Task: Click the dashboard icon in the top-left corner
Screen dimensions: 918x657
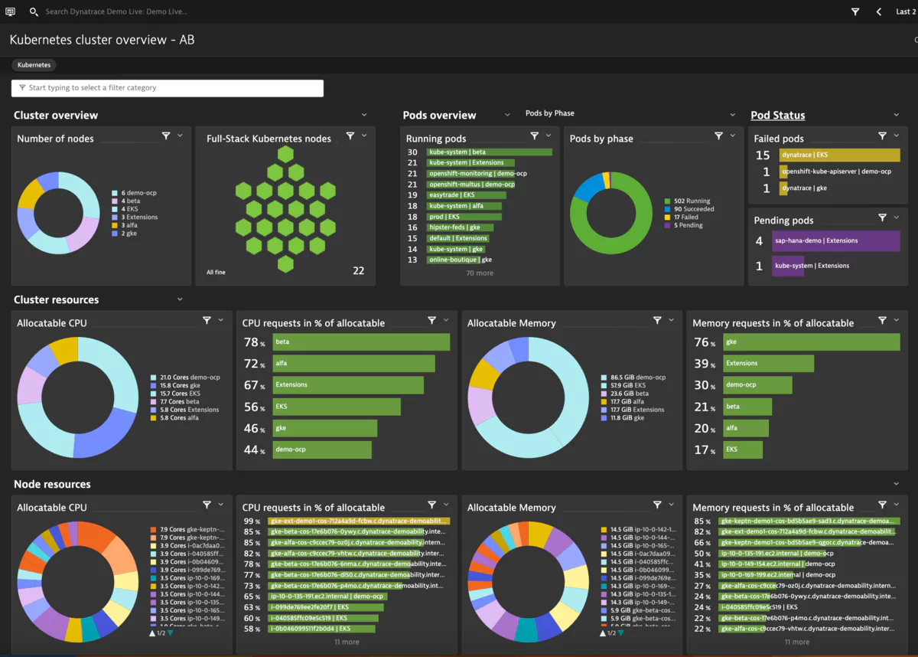Action: coord(11,11)
